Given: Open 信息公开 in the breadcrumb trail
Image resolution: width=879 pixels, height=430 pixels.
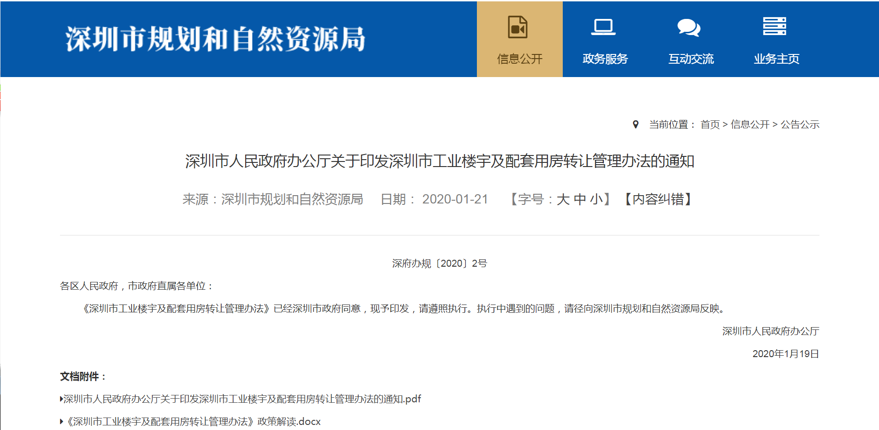Looking at the screenshot, I should pyautogui.click(x=750, y=125).
